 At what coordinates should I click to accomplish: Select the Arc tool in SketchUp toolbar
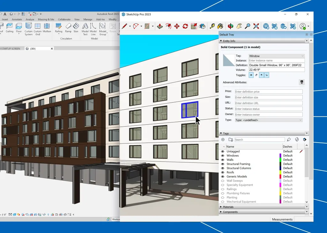[136, 26]
